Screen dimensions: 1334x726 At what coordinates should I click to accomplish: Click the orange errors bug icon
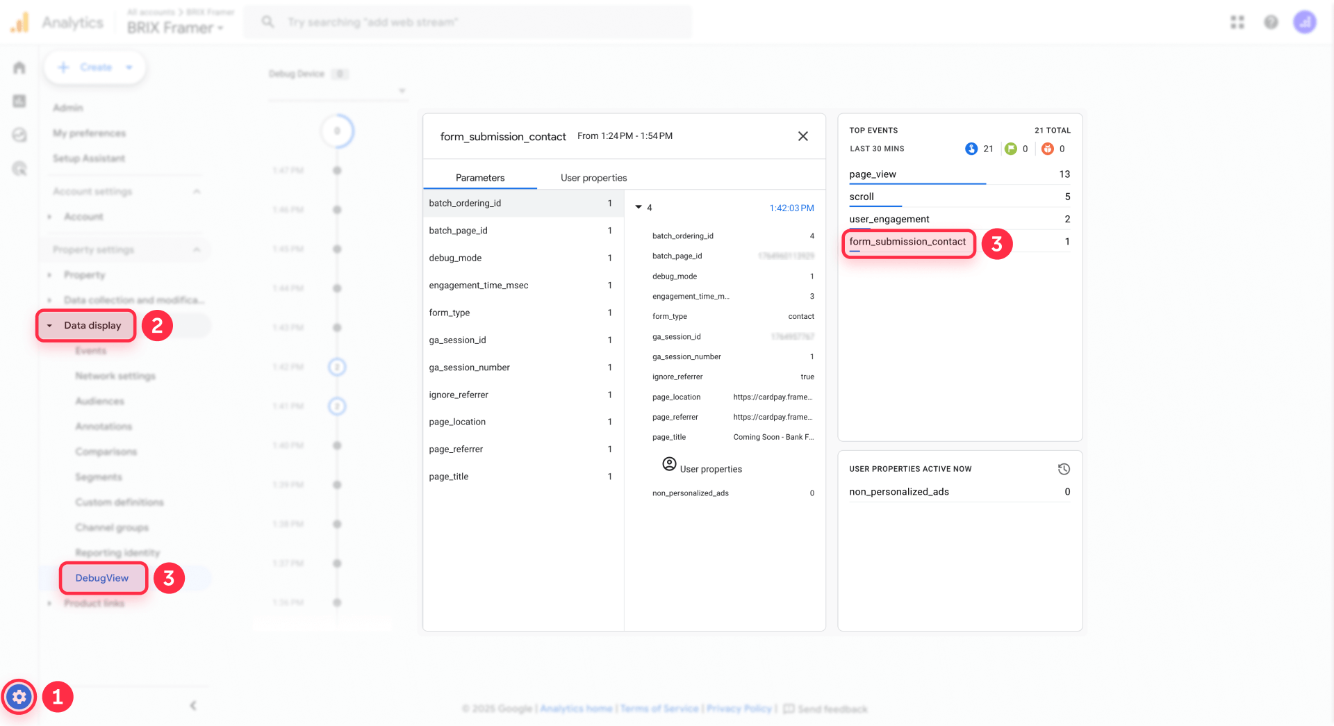[1048, 149]
